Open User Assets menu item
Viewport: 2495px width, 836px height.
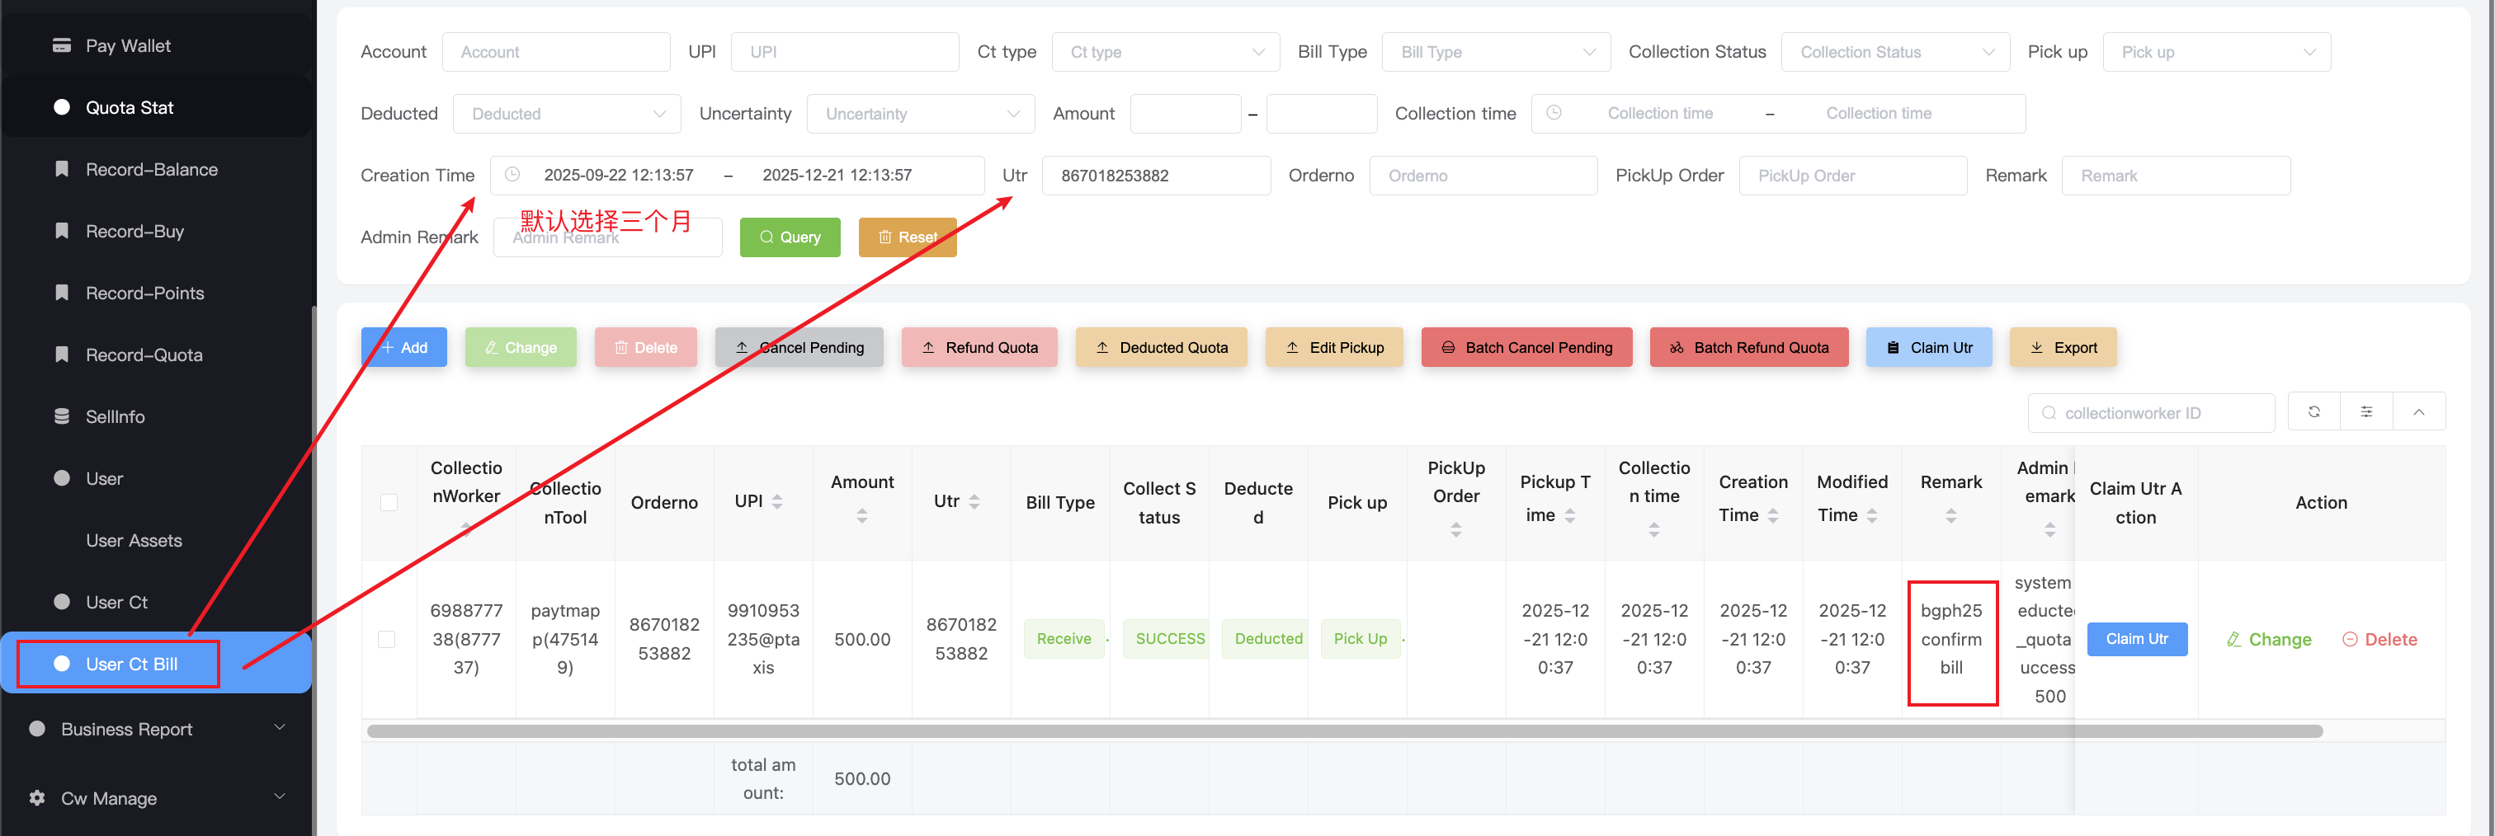(x=134, y=540)
